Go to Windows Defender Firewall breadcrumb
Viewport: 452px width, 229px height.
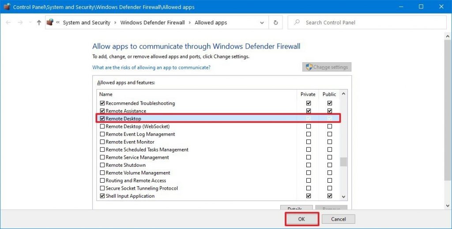tap(152, 23)
